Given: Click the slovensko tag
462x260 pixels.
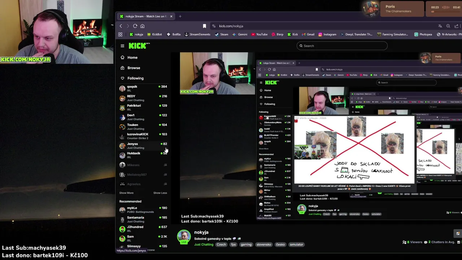Looking at the screenshot, I should [x=264, y=244].
